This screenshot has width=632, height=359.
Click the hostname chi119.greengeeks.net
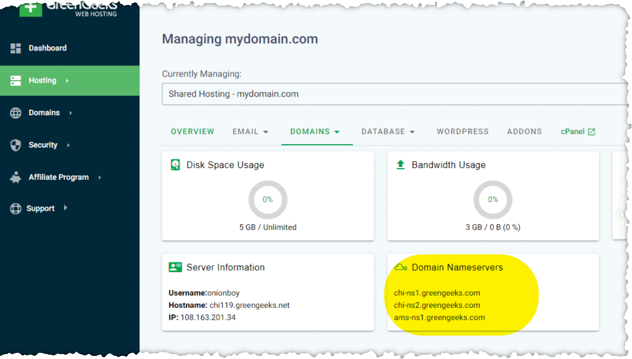pyautogui.click(x=249, y=305)
